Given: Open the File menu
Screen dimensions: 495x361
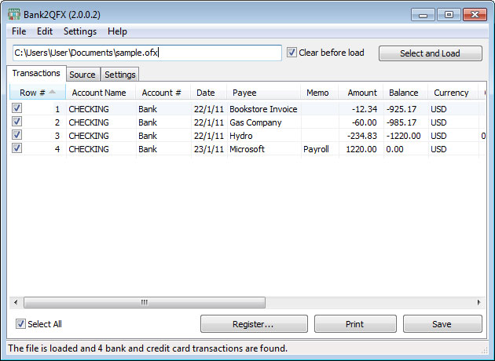Looking at the screenshot, I should tap(19, 31).
